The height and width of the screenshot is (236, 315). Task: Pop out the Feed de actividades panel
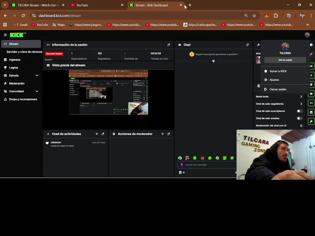[x=103, y=134]
